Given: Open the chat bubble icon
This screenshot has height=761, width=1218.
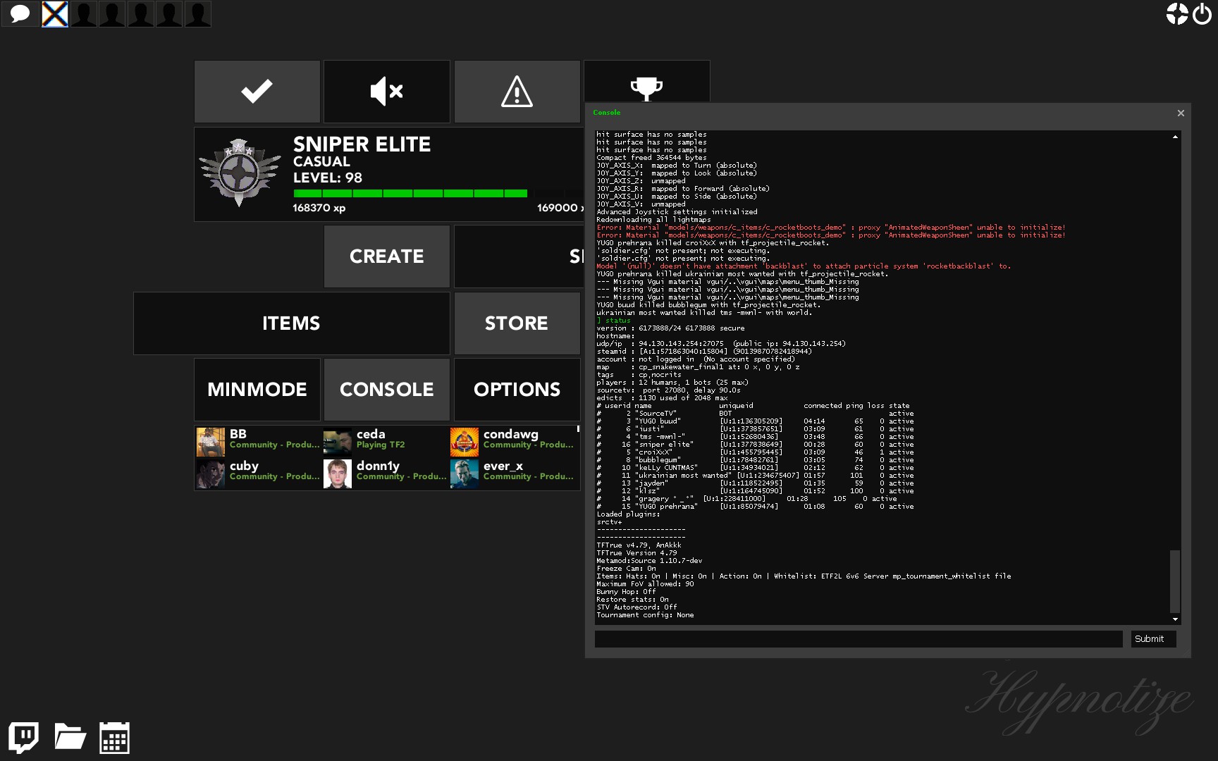Looking at the screenshot, I should [20, 13].
